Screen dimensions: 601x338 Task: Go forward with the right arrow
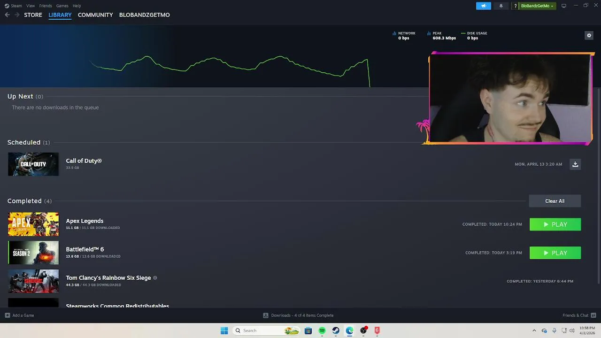(x=17, y=15)
